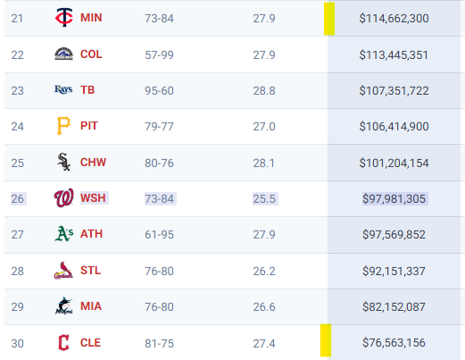Viewport: 465px width, 360px height.
Task: Select the $97,981,305 payroll value
Action: 394,198
